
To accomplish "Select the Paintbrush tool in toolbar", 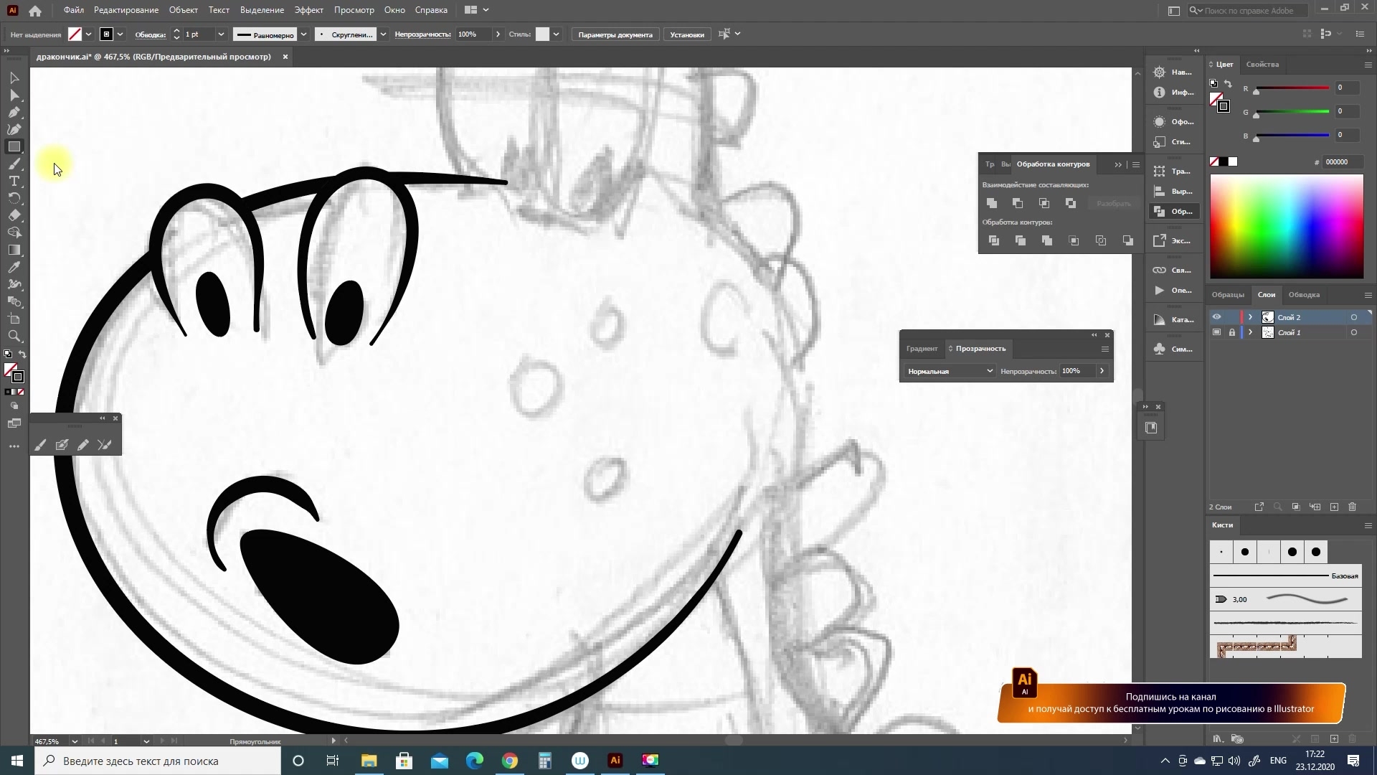I will (x=14, y=164).
